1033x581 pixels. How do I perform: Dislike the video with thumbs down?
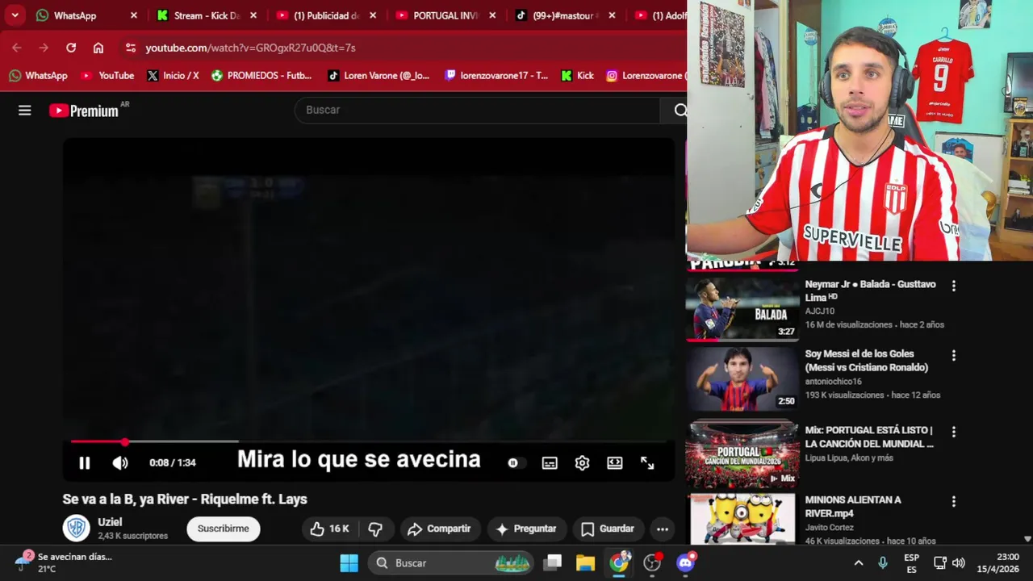tap(375, 529)
